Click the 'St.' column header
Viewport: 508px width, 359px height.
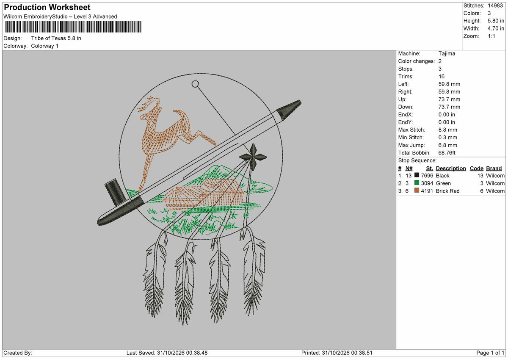[x=430, y=168]
